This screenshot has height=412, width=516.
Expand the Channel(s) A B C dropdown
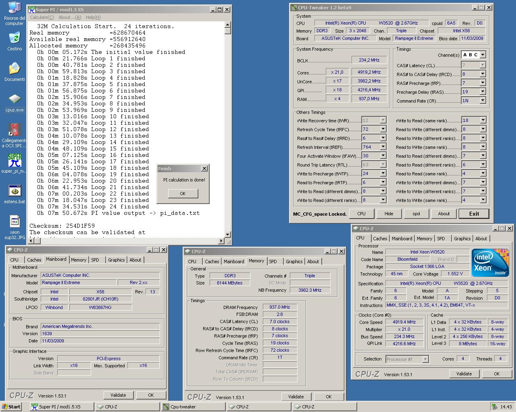483,55
